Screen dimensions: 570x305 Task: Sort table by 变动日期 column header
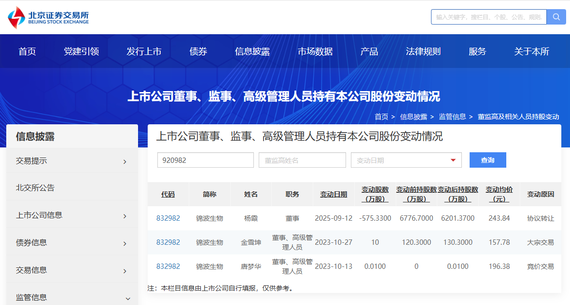(333, 194)
